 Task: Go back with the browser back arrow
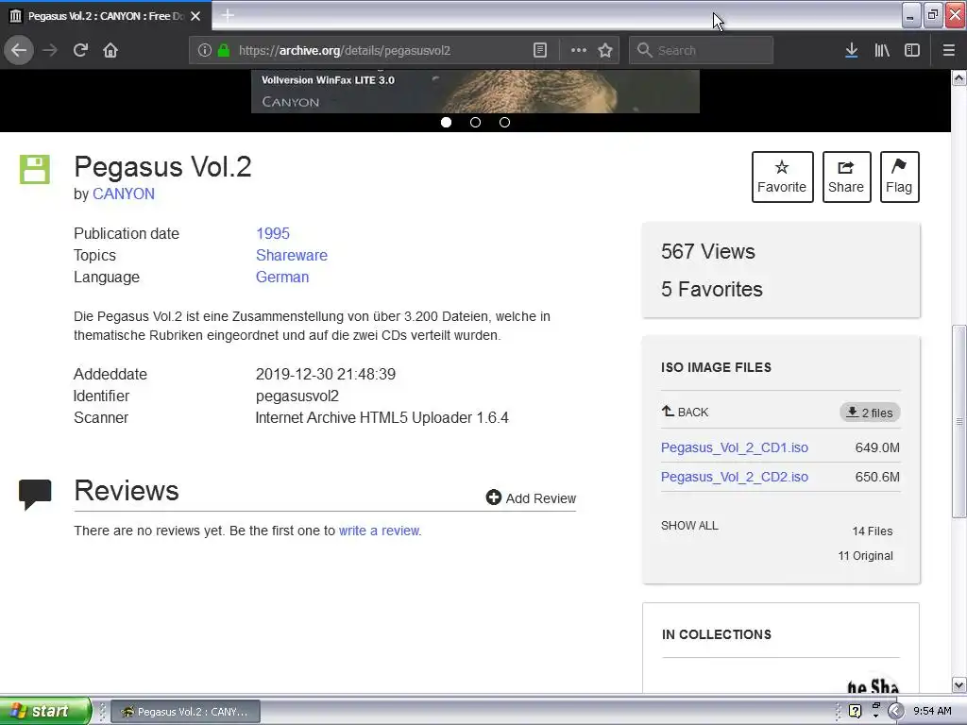click(19, 50)
